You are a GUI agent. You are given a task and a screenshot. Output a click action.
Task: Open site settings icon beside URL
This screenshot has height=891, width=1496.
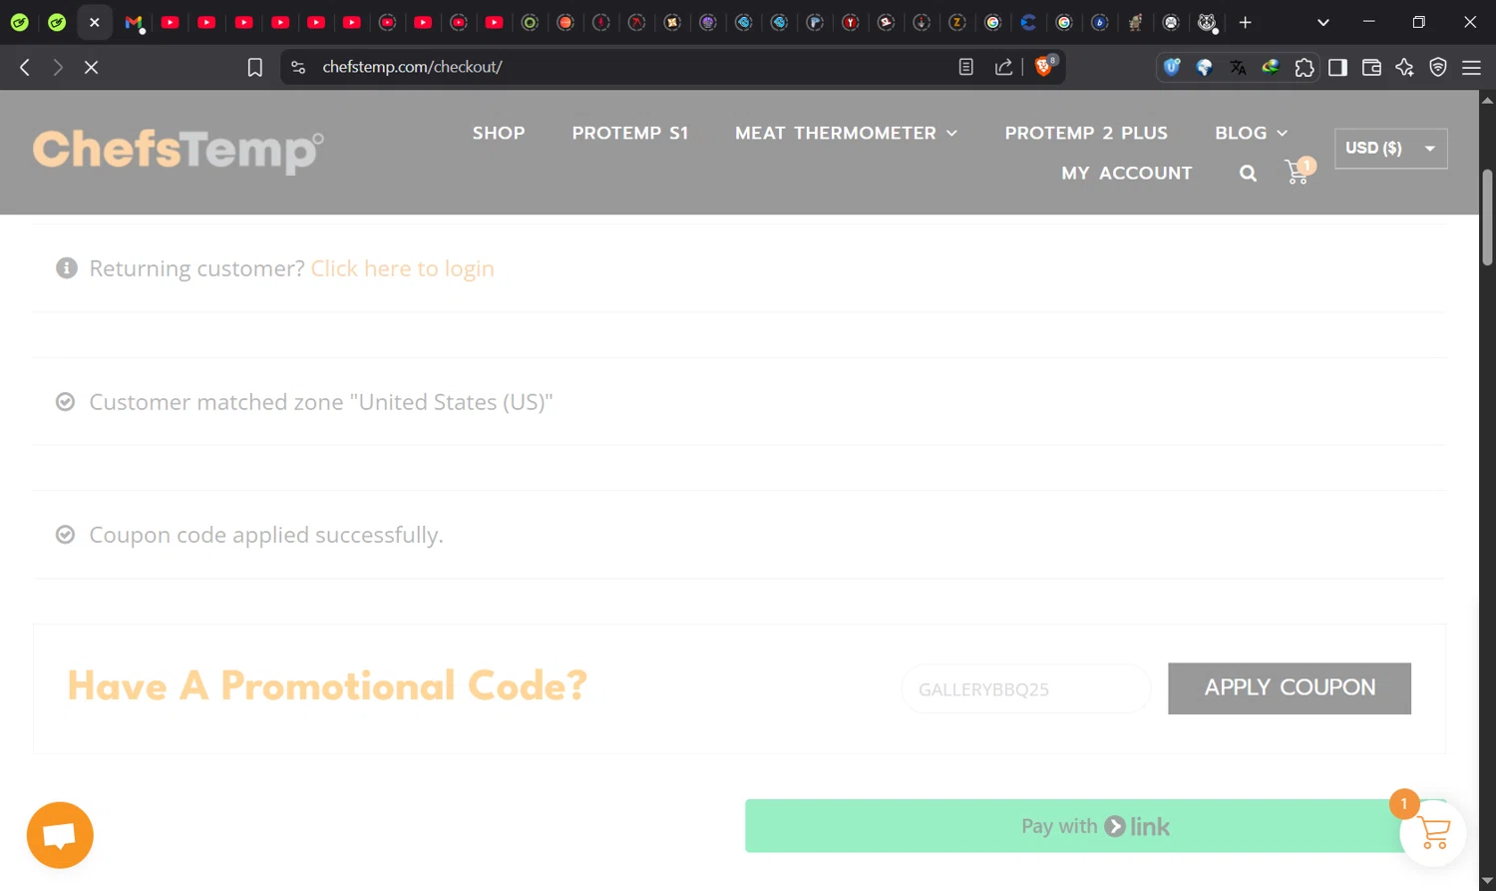(298, 67)
